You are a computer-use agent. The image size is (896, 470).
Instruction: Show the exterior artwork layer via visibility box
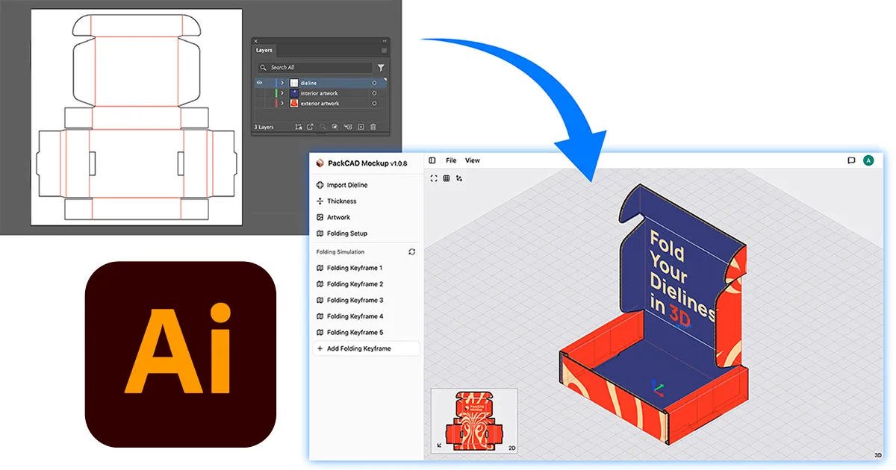coord(259,104)
